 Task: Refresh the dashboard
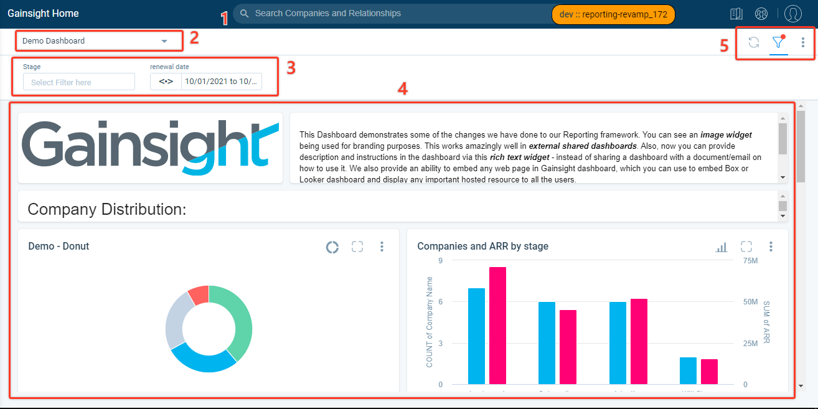754,42
